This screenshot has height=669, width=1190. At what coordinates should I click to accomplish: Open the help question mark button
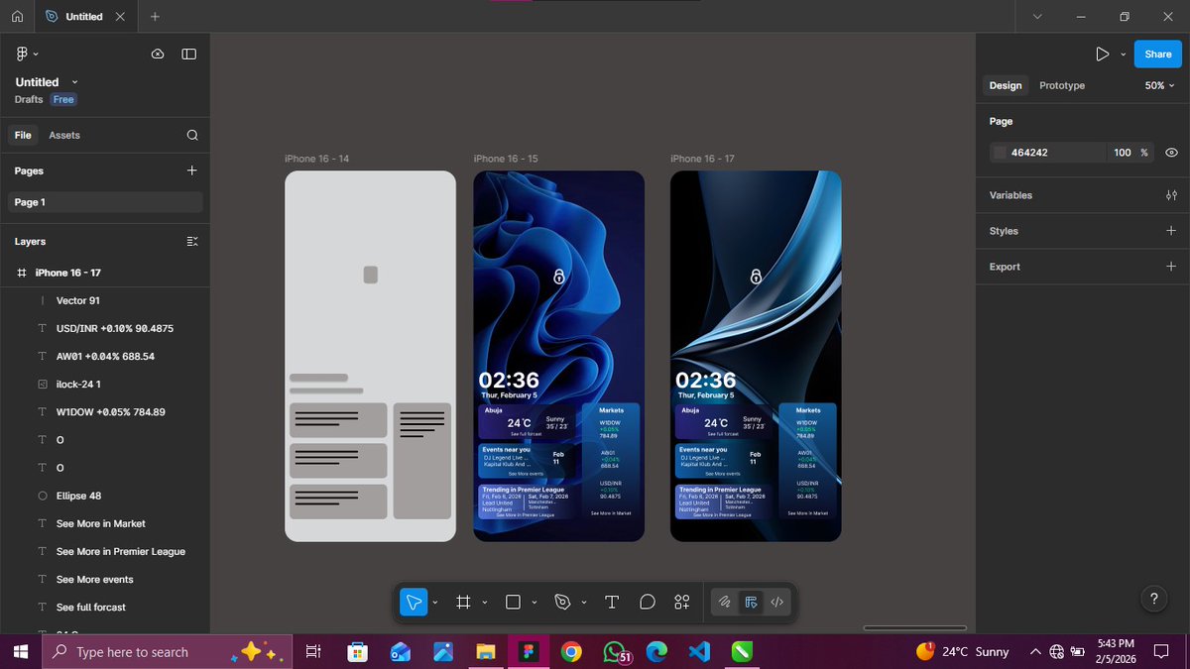pos(1153,599)
